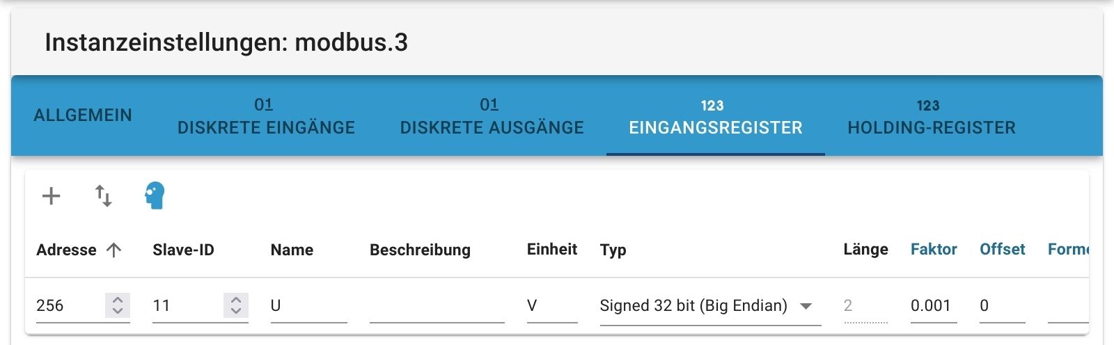This screenshot has height=345, width=1114.
Task: Click the Adresse field showing 256
Action: pos(68,306)
